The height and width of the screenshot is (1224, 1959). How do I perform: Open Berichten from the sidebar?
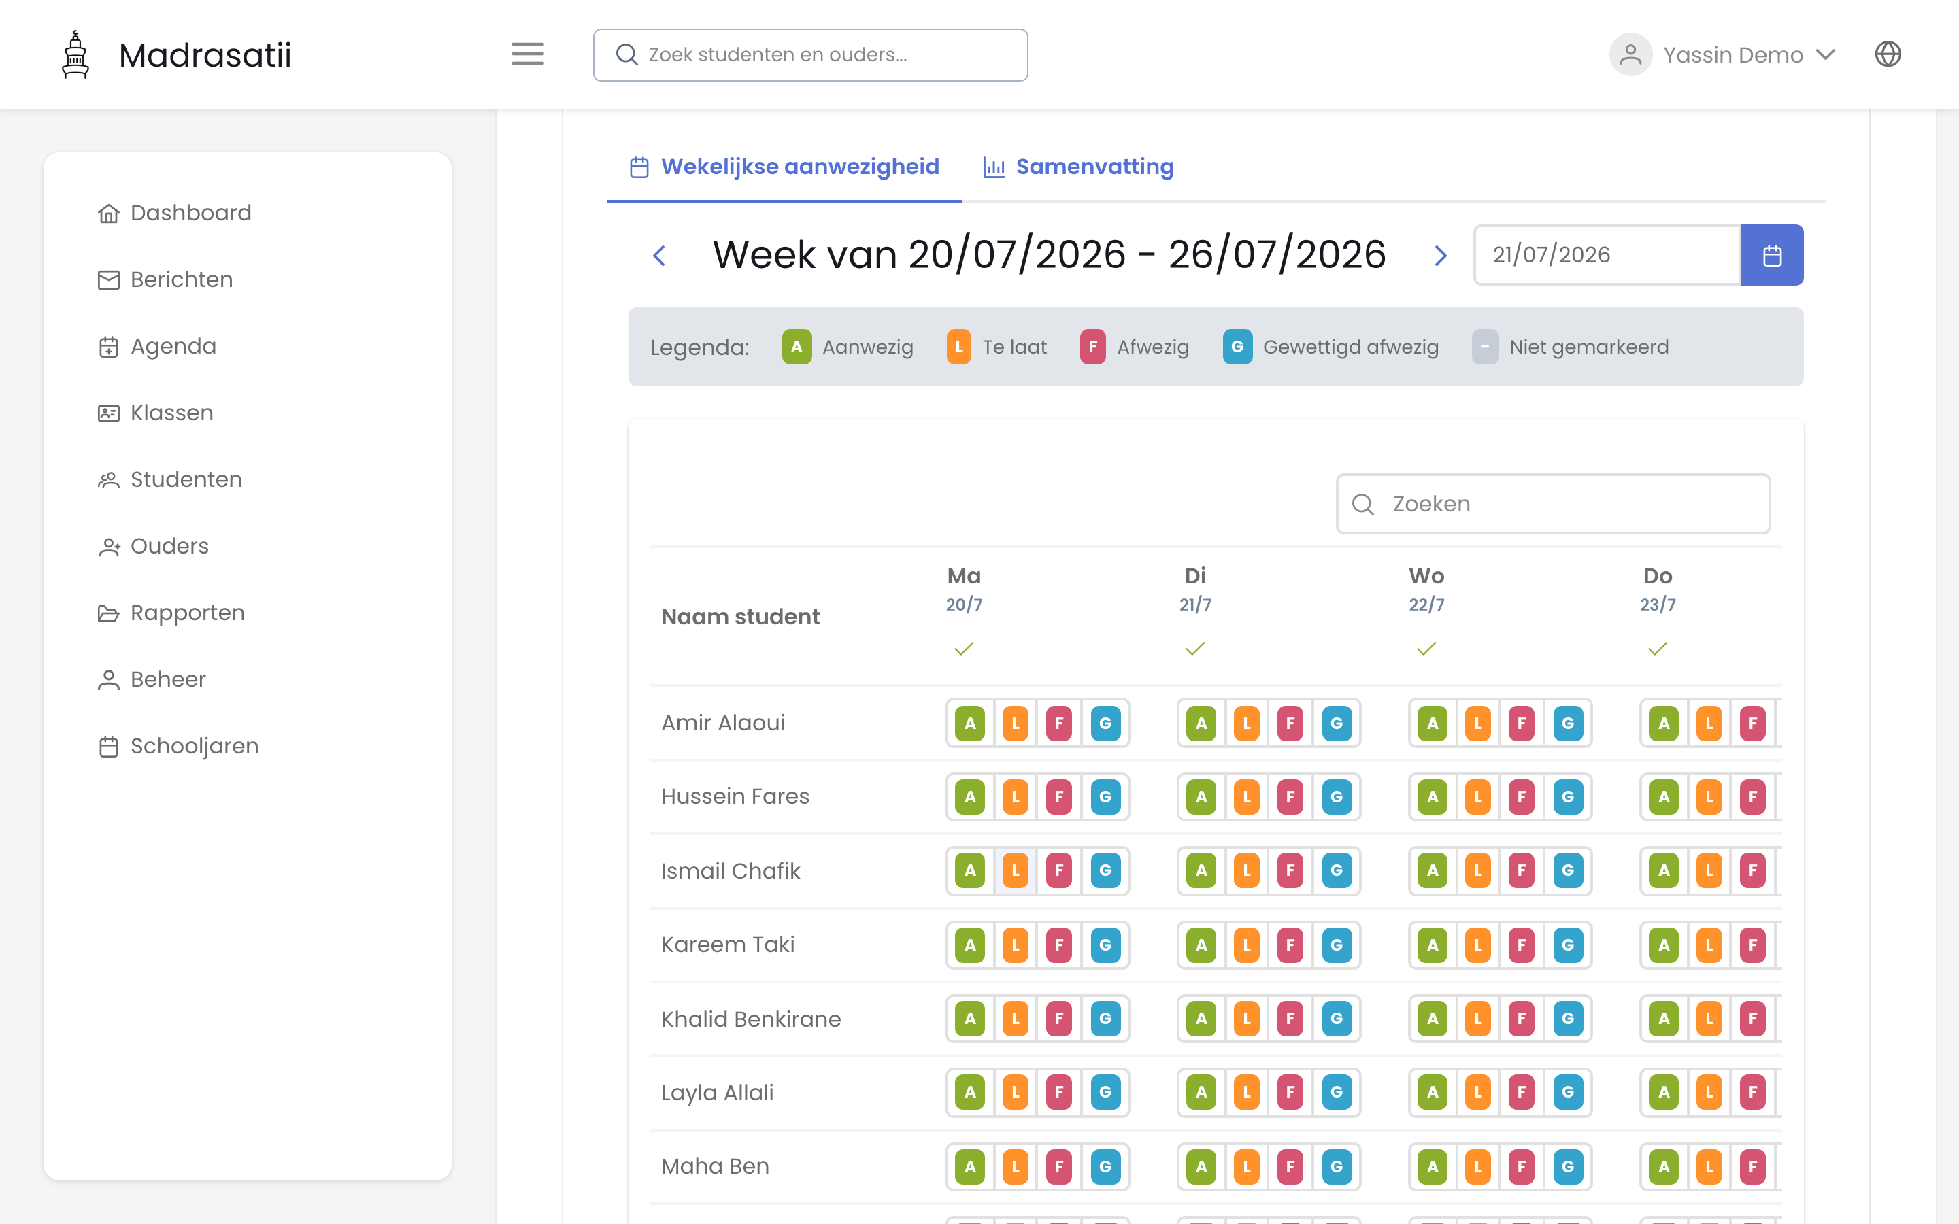(x=182, y=280)
